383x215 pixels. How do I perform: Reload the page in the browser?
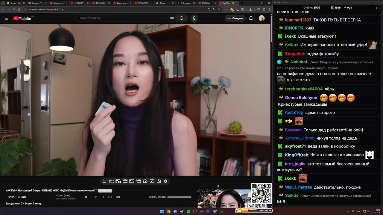click(14, 9)
